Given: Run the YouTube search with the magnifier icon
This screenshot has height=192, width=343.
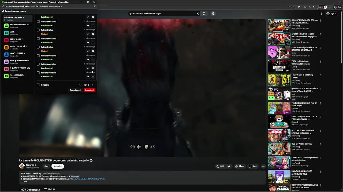Looking at the screenshot, I should click(x=204, y=14).
